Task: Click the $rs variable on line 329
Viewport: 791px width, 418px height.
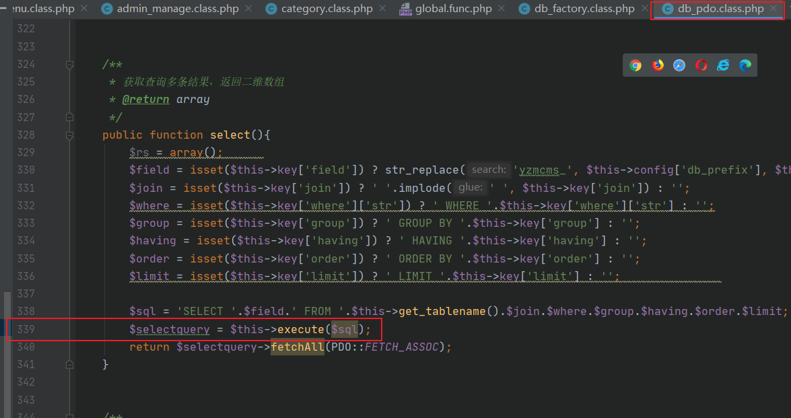Action: [x=139, y=152]
